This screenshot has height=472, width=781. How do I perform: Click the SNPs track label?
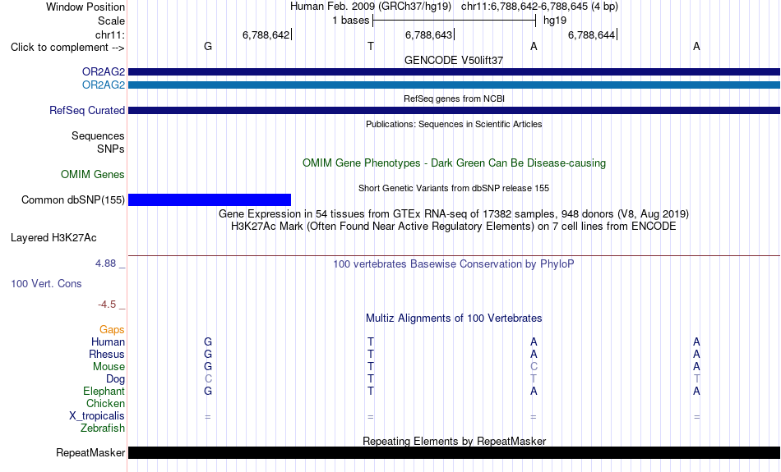[111, 149]
